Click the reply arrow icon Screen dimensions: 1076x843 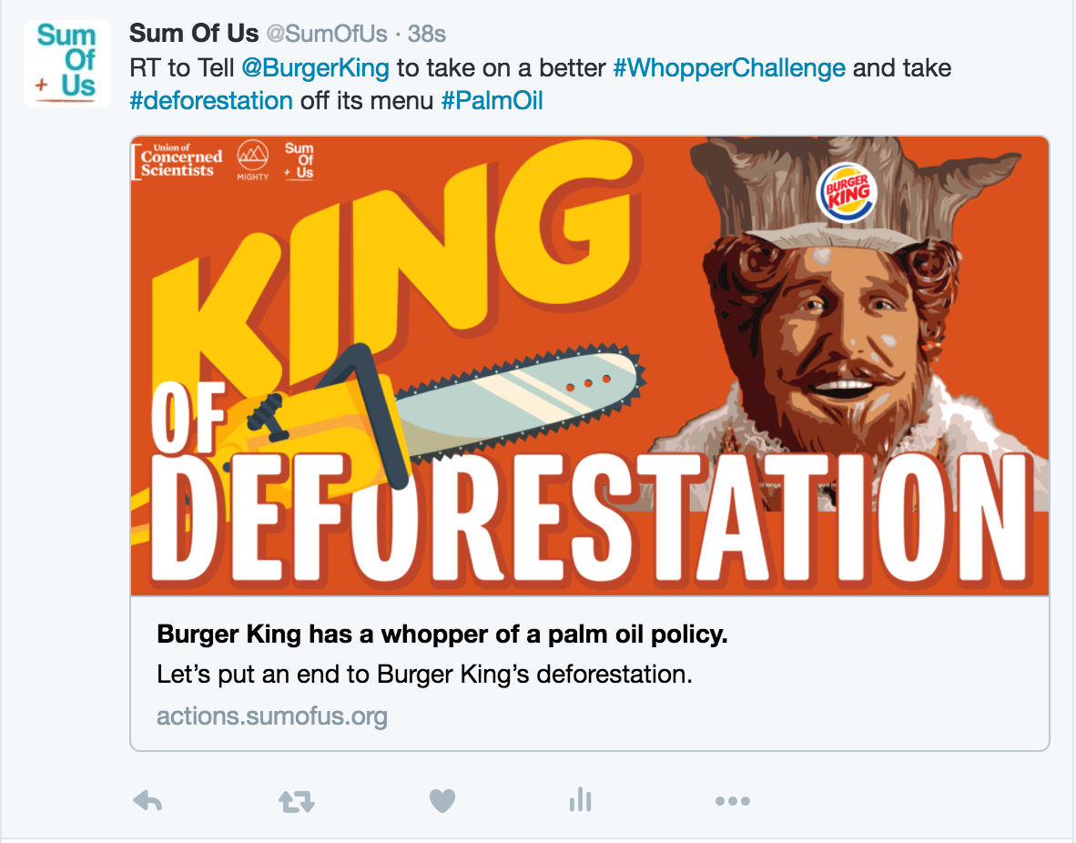coord(148,800)
